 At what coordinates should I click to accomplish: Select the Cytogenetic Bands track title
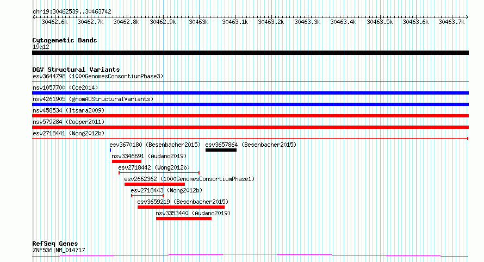[x=65, y=40]
